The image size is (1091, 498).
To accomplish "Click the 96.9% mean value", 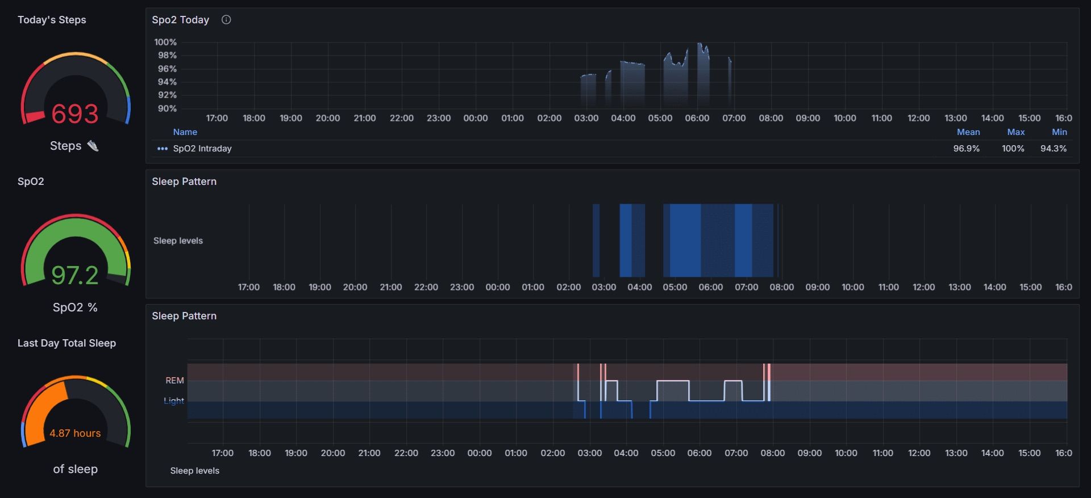I will pos(967,149).
